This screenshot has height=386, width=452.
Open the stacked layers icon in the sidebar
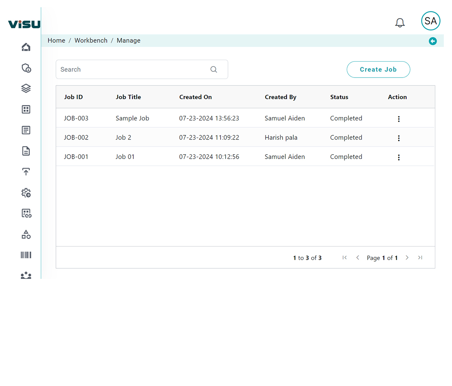pyautogui.click(x=26, y=89)
